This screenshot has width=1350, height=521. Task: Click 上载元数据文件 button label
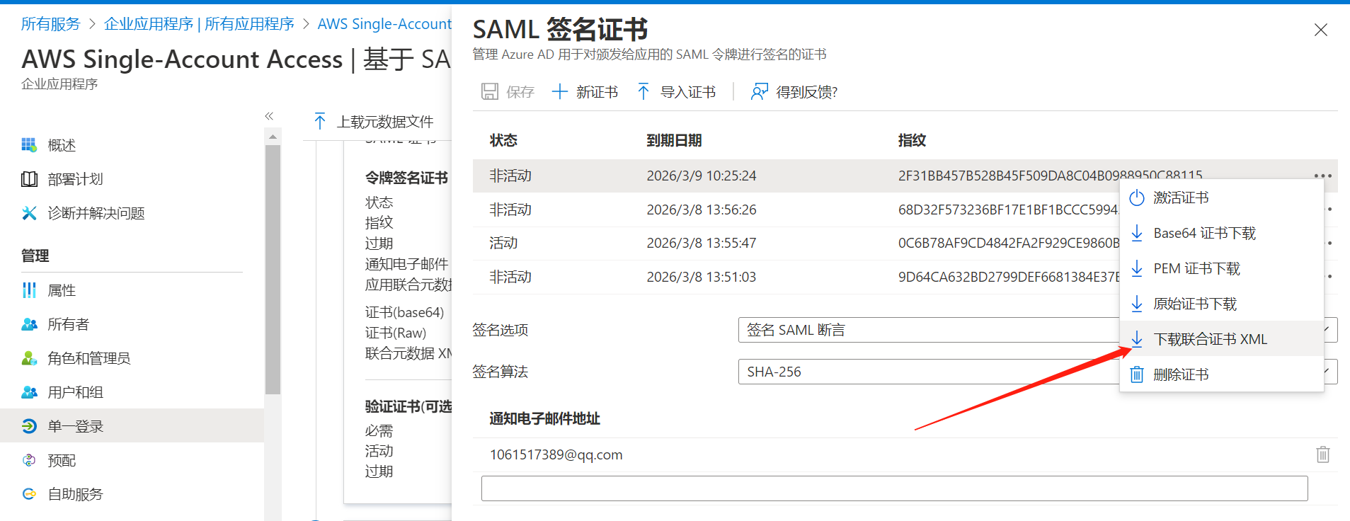tap(385, 122)
